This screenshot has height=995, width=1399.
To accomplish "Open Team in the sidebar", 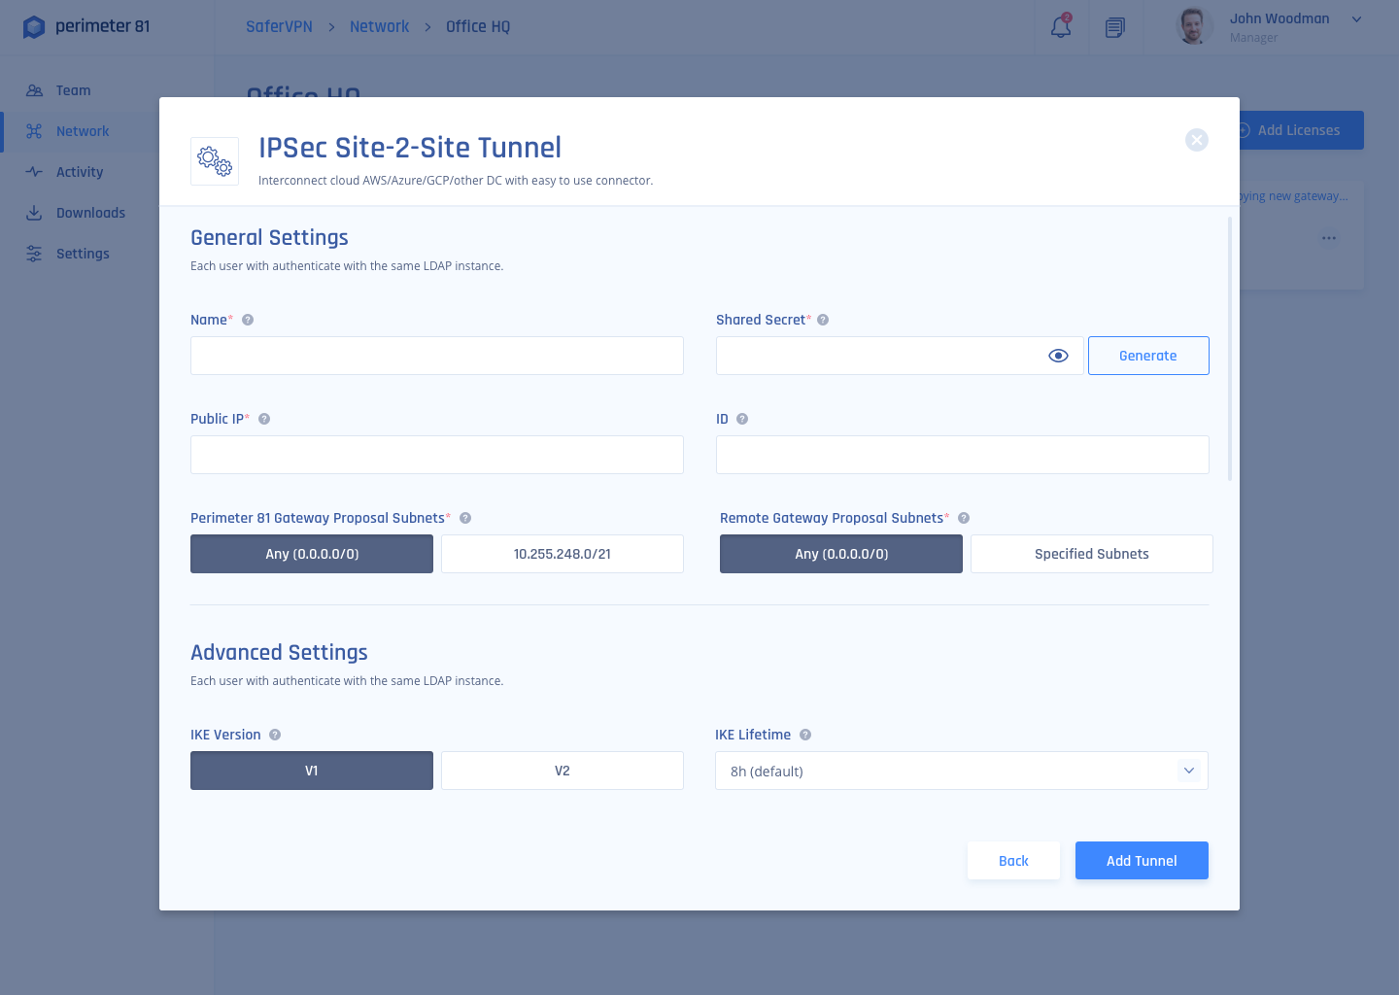I will click(x=73, y=90).
